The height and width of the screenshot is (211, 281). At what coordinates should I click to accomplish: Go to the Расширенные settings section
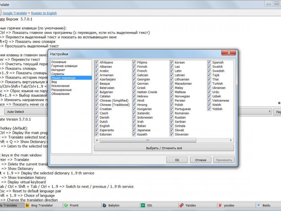pos(61,90)
